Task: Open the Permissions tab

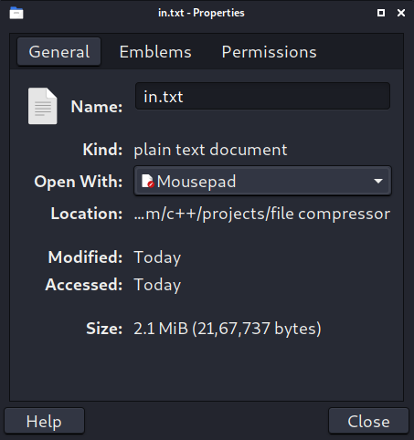Action: (269, 52)
